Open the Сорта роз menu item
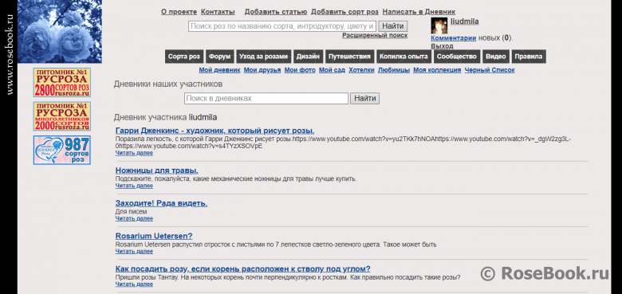Image resolution: width=622 pixels, height=294 pixels. click(x=184, y=57)
